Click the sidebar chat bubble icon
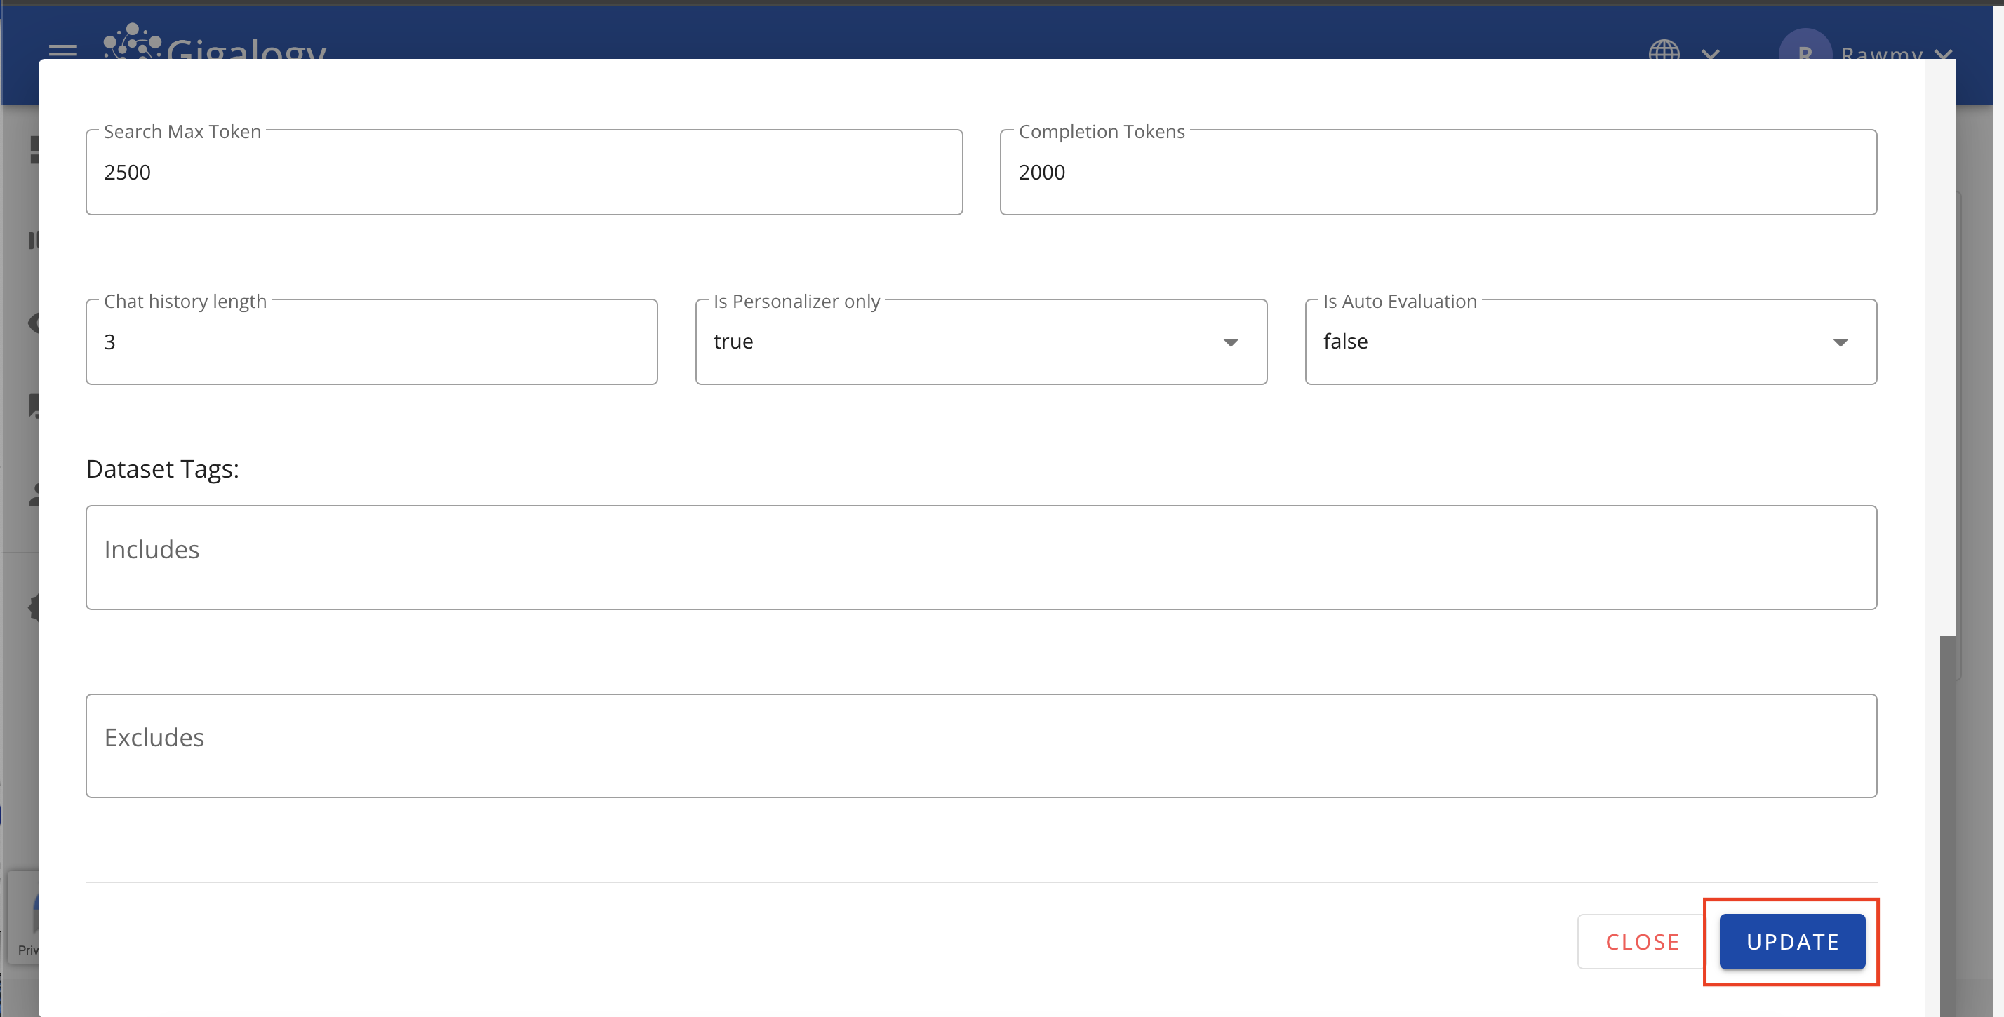 click(34, 405)
